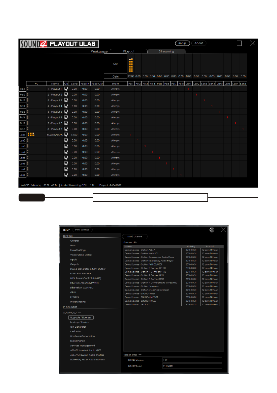Select 'Demo License - Option AES67' row
The width and height of the screenshot is (277, 393).
172,250
